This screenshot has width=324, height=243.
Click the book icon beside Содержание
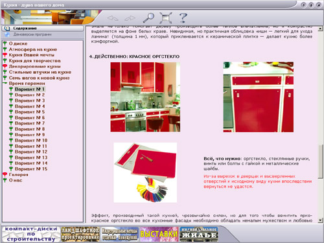(x=7, y=29)
